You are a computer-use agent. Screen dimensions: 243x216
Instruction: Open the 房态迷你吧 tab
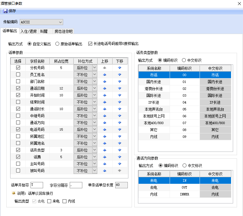(63, 31)
